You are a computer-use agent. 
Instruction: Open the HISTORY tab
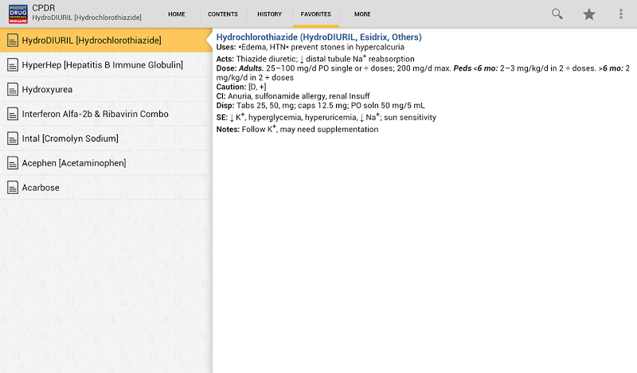pos(269,14)
